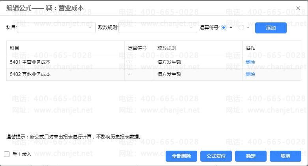Click the 温馨提示 notice text
308x166 pixels.
[74, 136]
